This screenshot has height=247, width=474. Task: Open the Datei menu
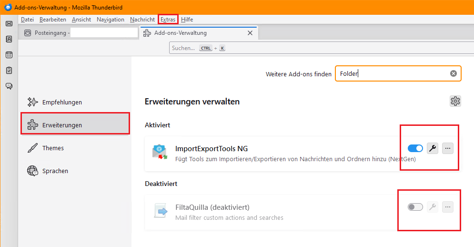[x=27, y=20]
